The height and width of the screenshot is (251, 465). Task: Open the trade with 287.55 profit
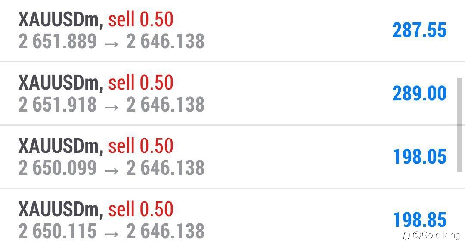[x=232, y=30]
